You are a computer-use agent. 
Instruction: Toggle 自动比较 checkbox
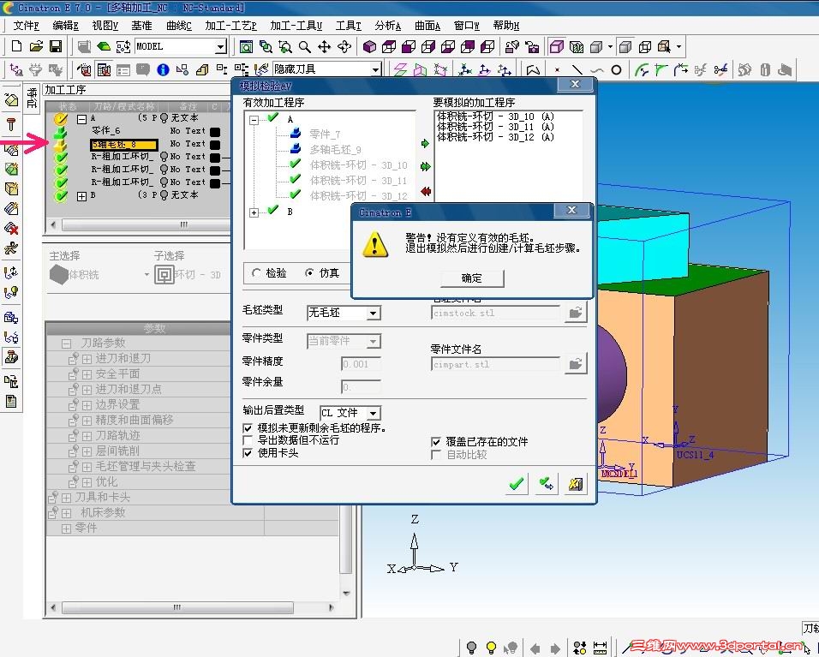tap(436, 455)
